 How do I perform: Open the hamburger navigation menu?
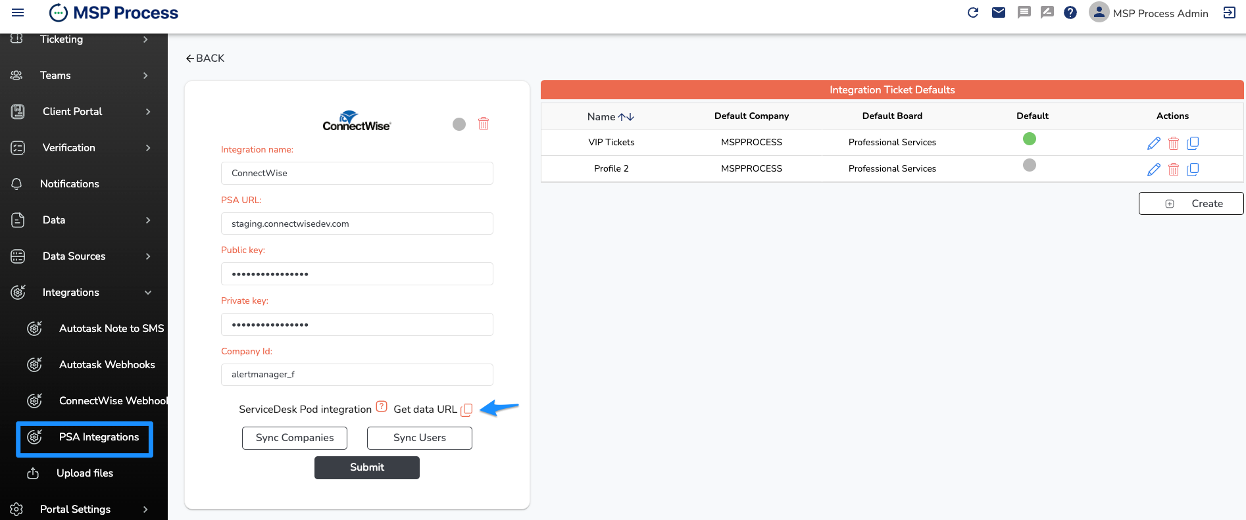tap(18, 12)
